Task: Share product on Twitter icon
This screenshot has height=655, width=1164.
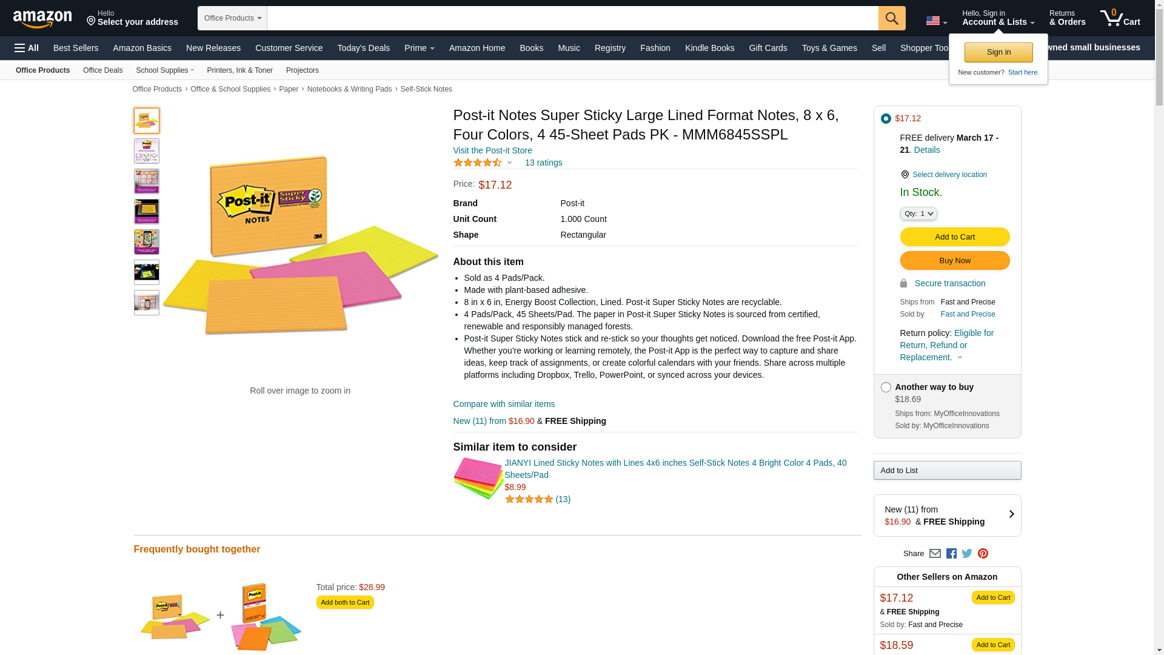Action: [x=967, y=554]
